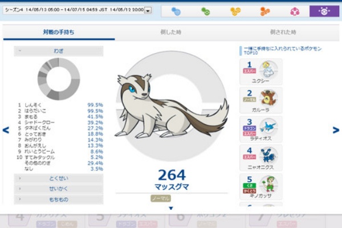This screenshot has width=342, height=228.
Task: Select the pink three-circle battle icon
Action: pos(295,11)
